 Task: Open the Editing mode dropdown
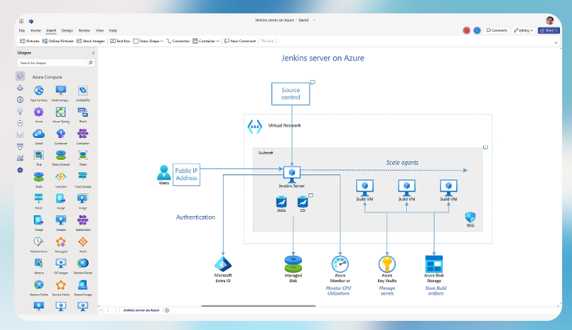tap(523, 30)
